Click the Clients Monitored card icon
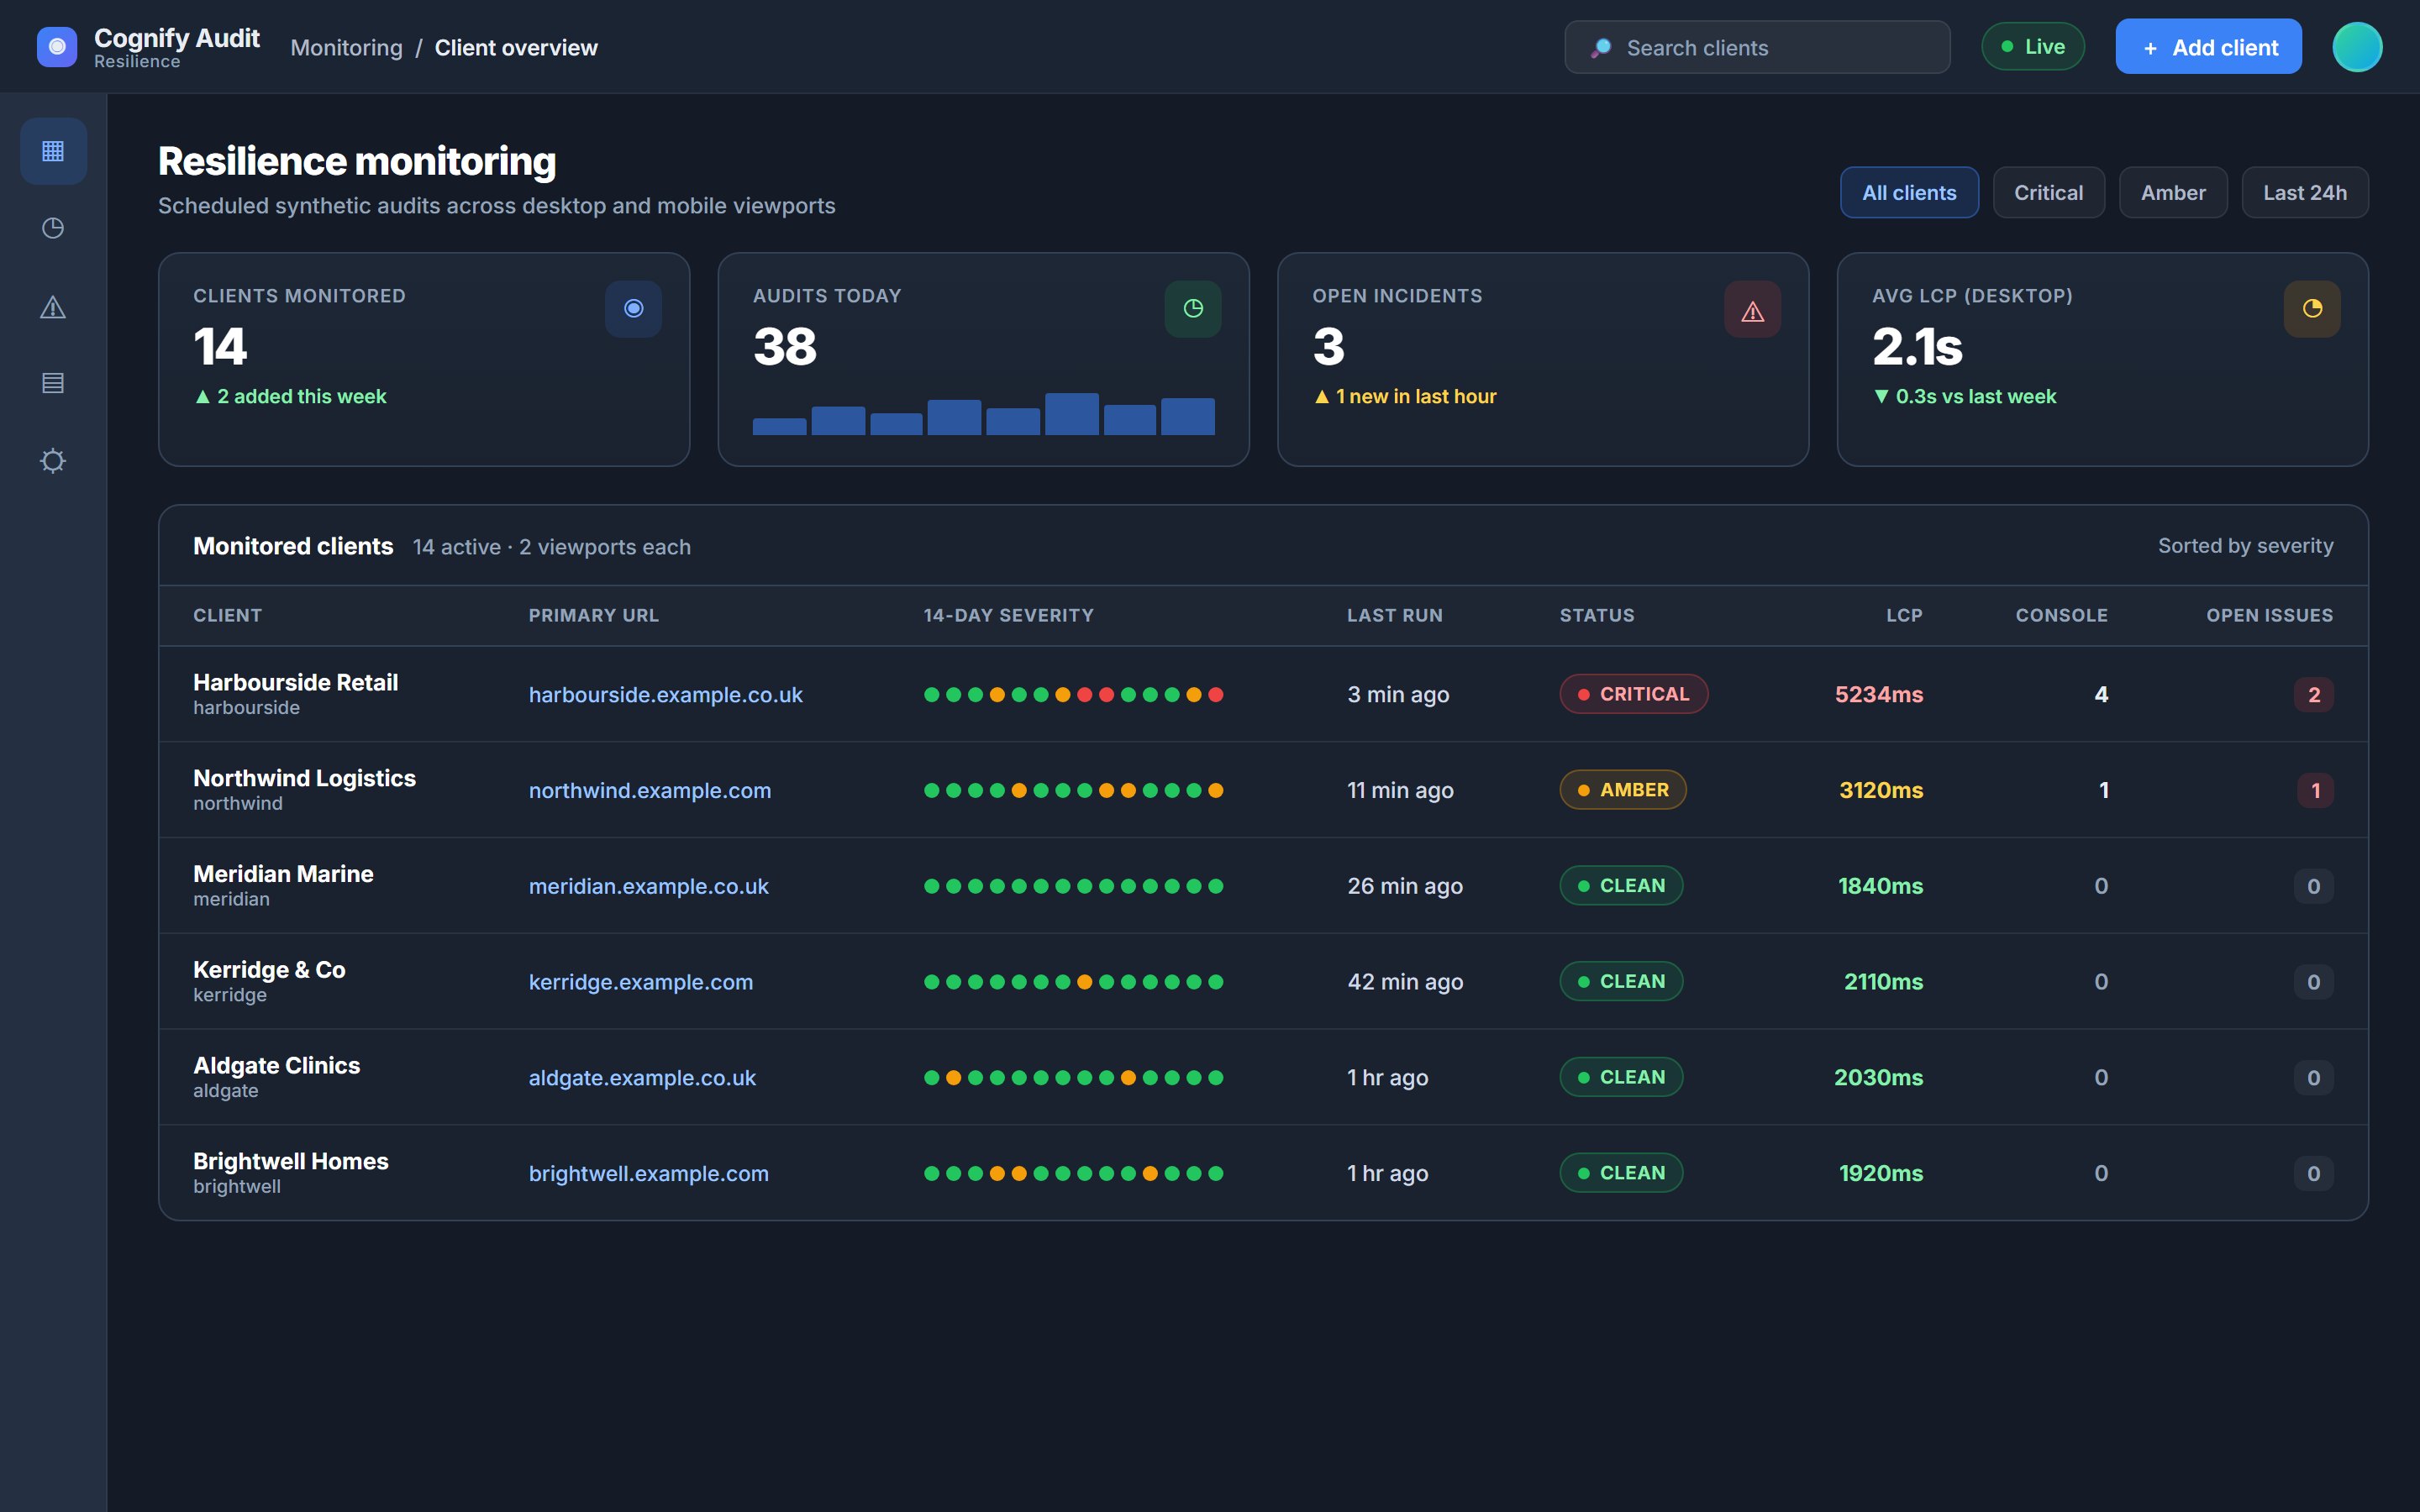Screen dimensions: 2420x1512 [633, 309]
